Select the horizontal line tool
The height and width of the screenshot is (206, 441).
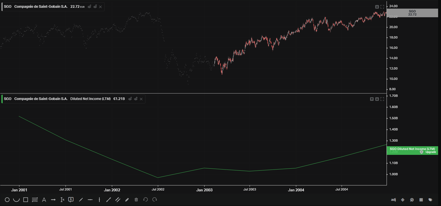click(x=90, y=200)
